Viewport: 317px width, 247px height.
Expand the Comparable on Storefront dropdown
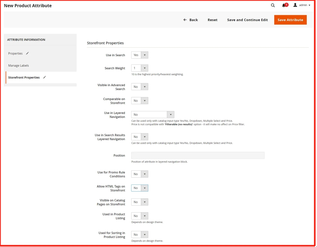click(x=139, y=101)
